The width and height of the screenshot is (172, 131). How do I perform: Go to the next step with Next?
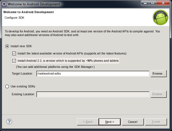[x=110, y=122]
